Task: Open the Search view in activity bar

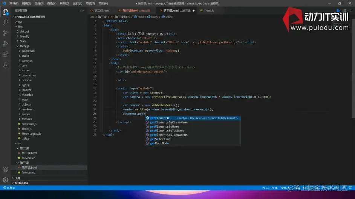Action: pos(5,22)
